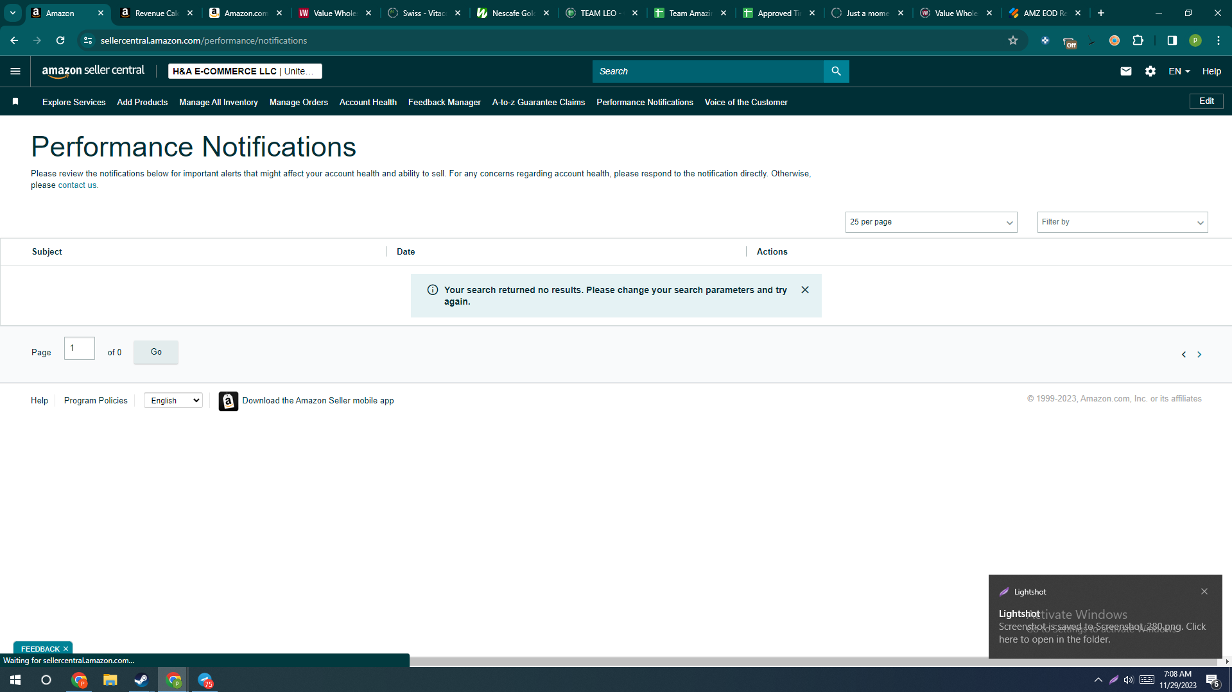
Task: Open the Seller Central hamburger menu
Action: coord(15,71)
